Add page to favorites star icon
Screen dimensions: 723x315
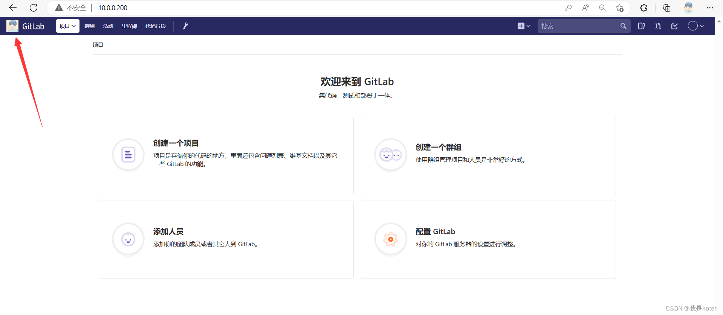pyautogui.click(x=619, y=8)
